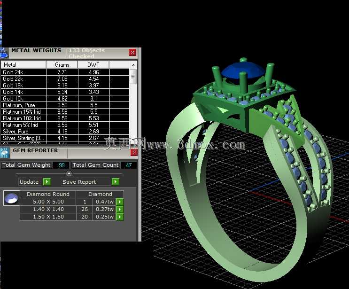349x289 pixels.
Task: Close the Gem Reporter panel
Action: (134, 153)
